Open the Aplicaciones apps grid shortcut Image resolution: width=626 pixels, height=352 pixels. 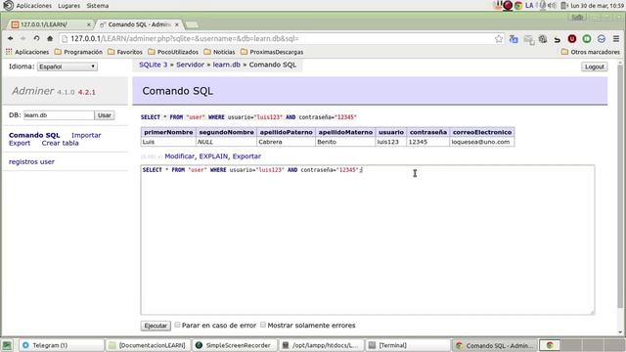(x=27, y=52)
